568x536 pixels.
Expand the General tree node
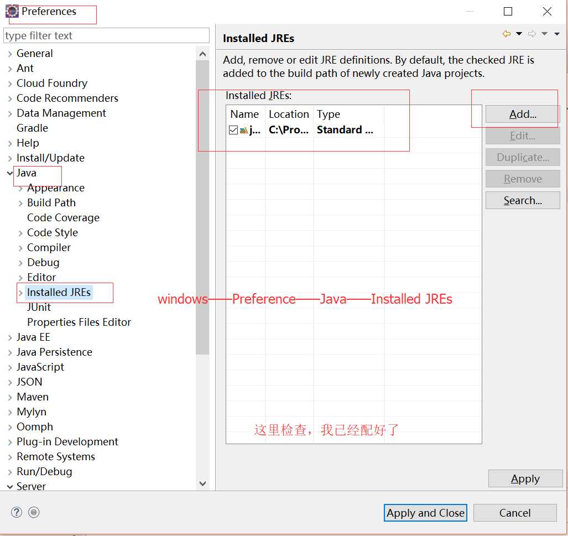[10, 54]
